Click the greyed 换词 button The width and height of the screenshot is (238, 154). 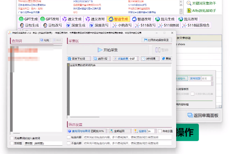(57, 40)
